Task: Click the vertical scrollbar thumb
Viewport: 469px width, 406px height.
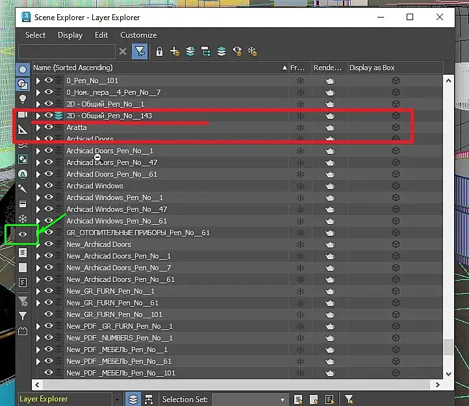Action: [x=448, y=347]
